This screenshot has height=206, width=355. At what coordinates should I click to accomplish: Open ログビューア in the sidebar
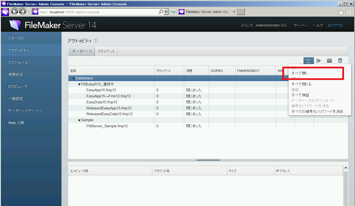[x=31, y=87]
